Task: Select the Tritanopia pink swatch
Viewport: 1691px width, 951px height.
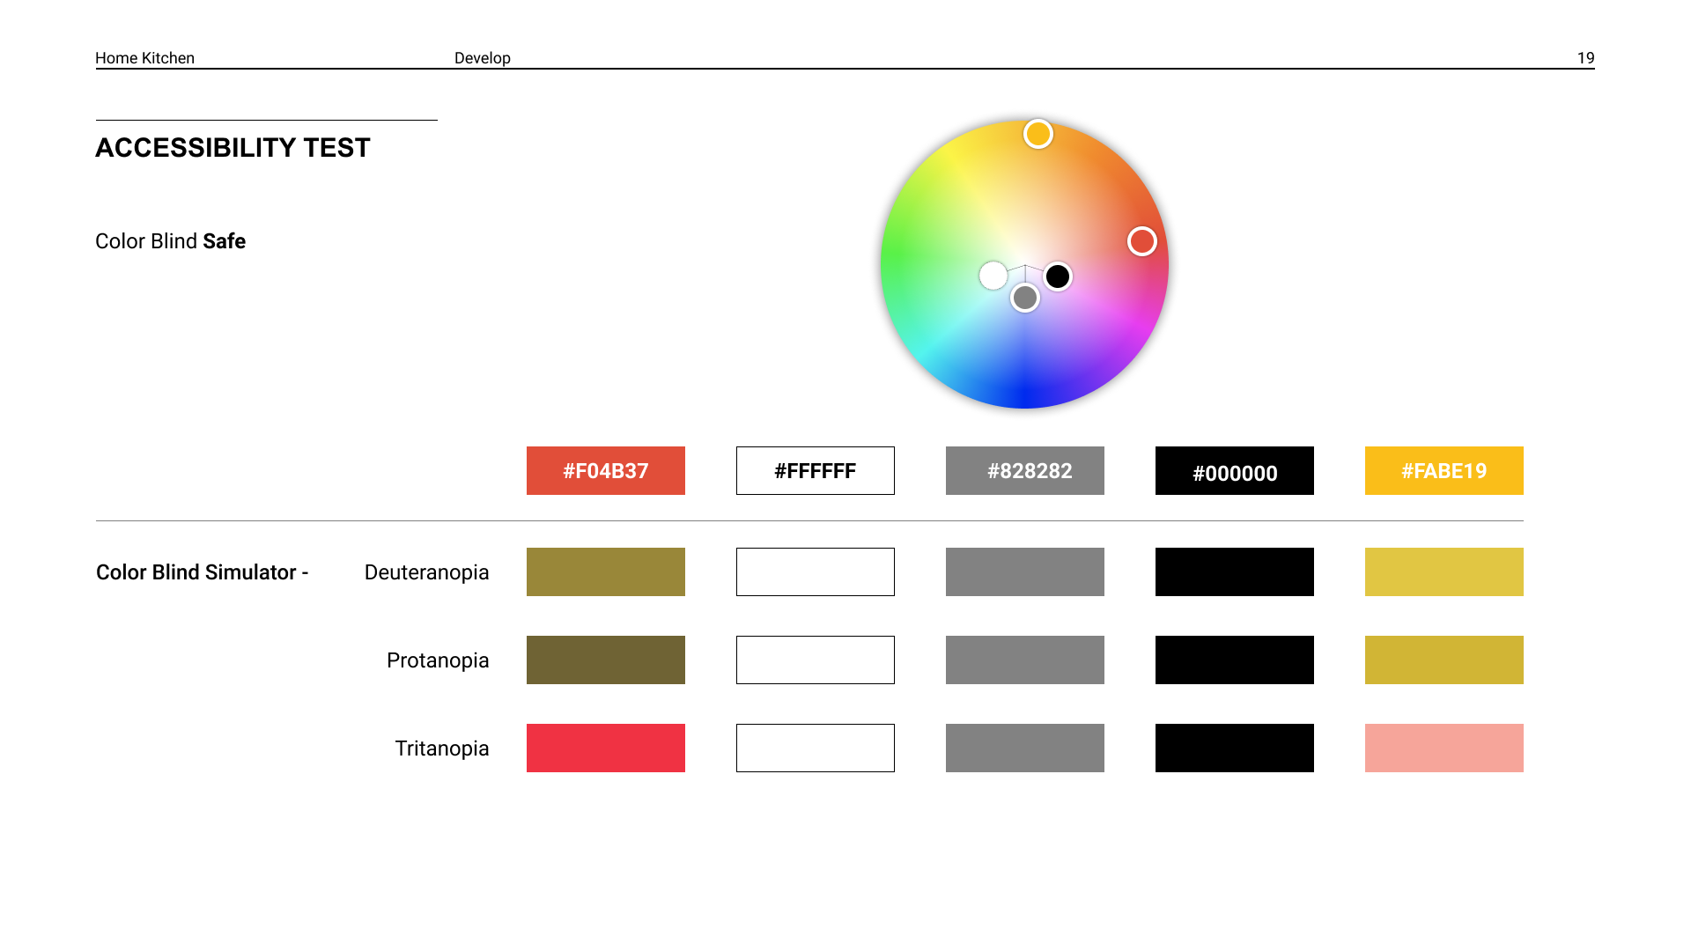Action: coord(1444,748)
